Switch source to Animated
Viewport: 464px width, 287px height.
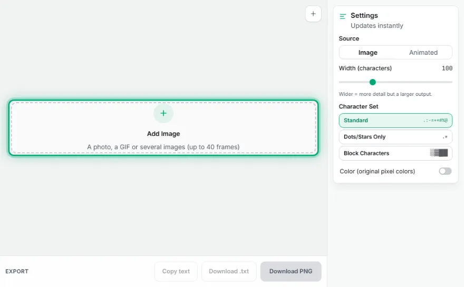(423, 53)
